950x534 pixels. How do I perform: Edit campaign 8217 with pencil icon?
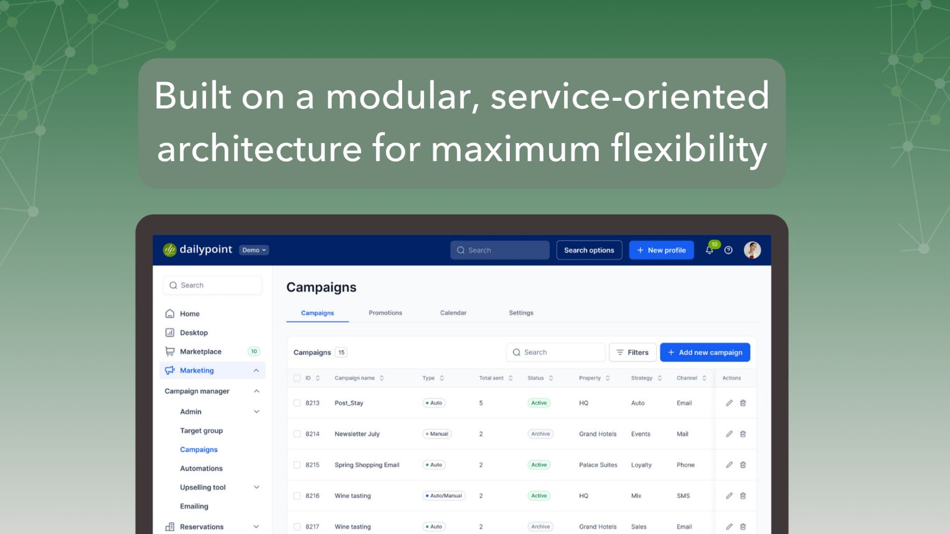coord(729,527)
